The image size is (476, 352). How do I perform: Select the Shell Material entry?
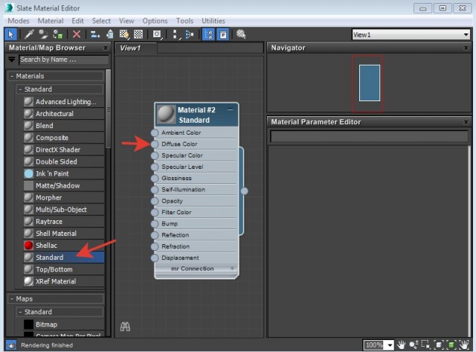pyautogui.click(x=64, y=234)
